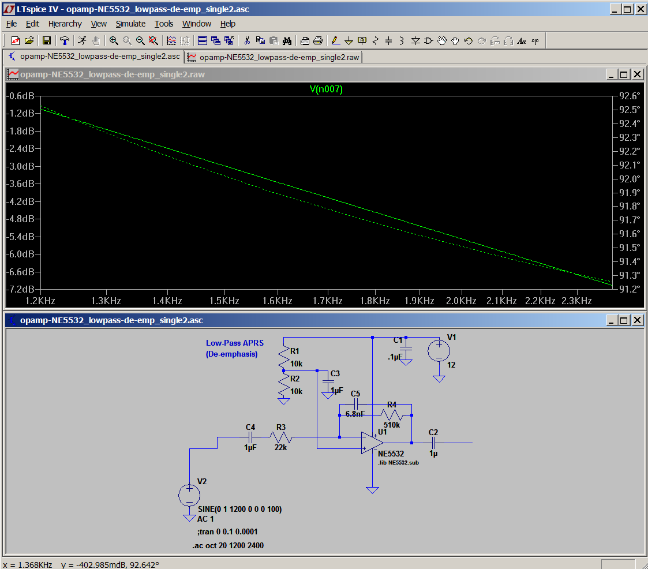The width and height of the screenshot is (648, 569).
Task: Click the .ac oct 20 1200 2400 directive
Action: [228, 545]
